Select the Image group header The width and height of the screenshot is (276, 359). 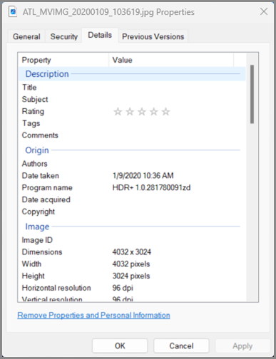(132, 227)
